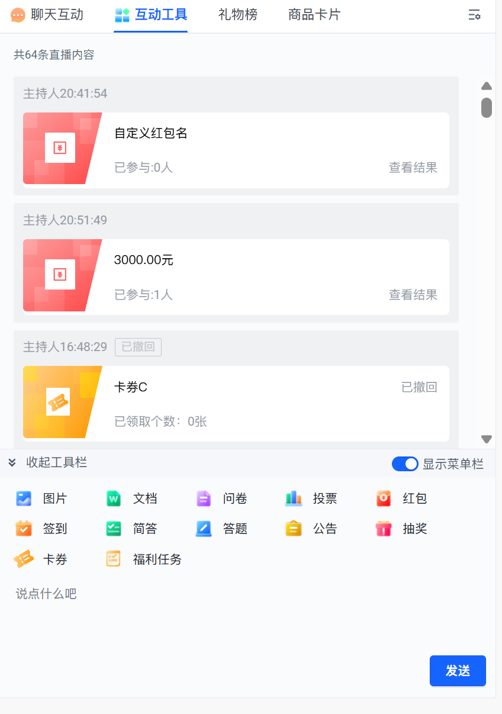The height and width of the screenshot is (714, 502).
Task: Open the 图片 image tool icon
Action: pos(24,498)
